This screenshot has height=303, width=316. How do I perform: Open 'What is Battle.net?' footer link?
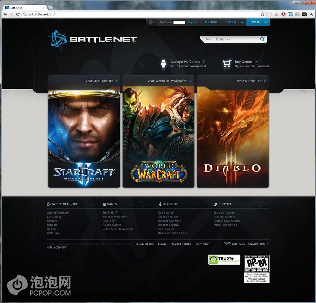[x=59, y=213]
